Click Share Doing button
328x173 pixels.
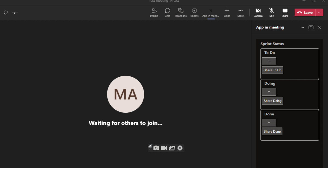coord(272,100)
